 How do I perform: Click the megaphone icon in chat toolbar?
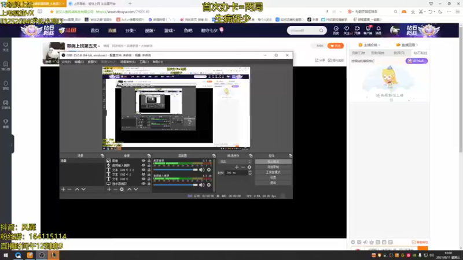pyautogui.click(x=365, y=242)
